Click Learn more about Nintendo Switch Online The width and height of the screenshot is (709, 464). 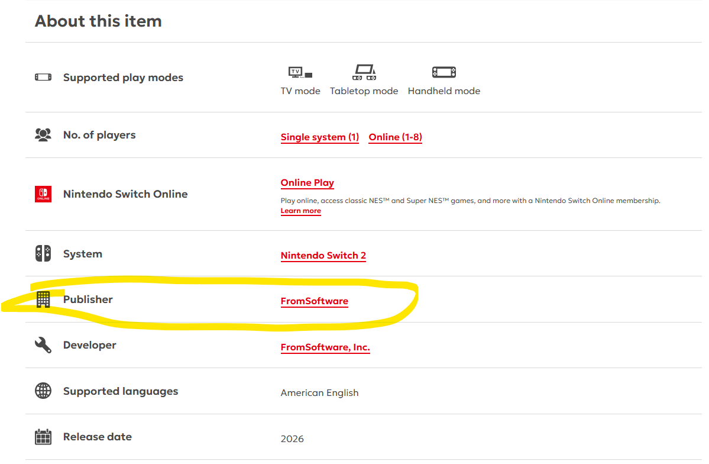point(301,211)
